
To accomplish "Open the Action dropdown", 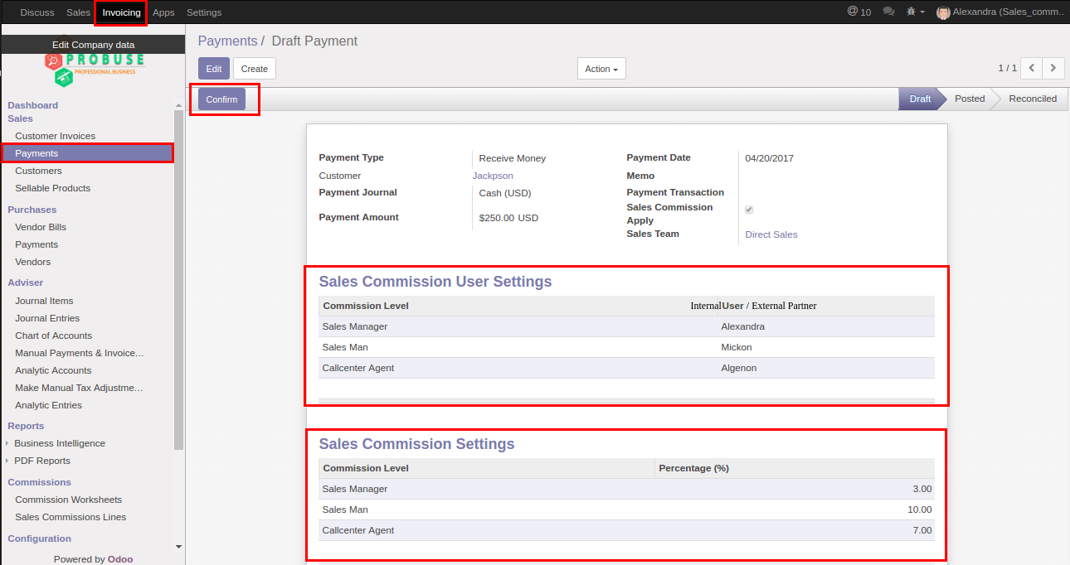I will [x=601, y=69].
